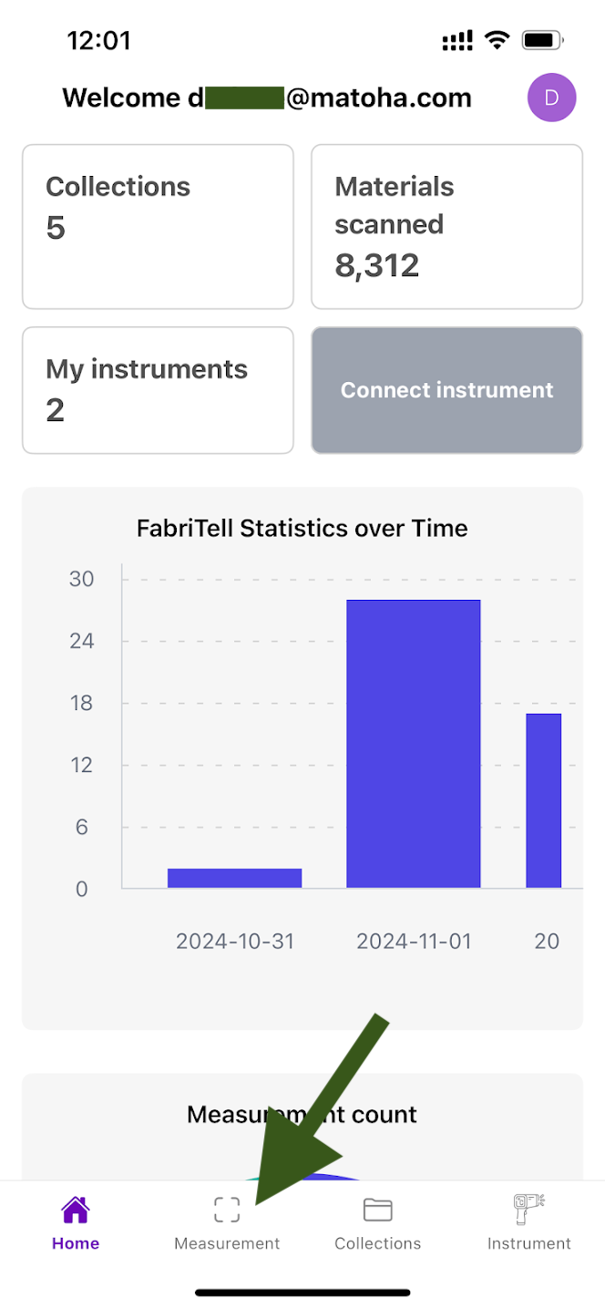Screen dimensions: 605x1309
Task: Switch to the Measurement tab label
Action: [x=227, y=1243]
